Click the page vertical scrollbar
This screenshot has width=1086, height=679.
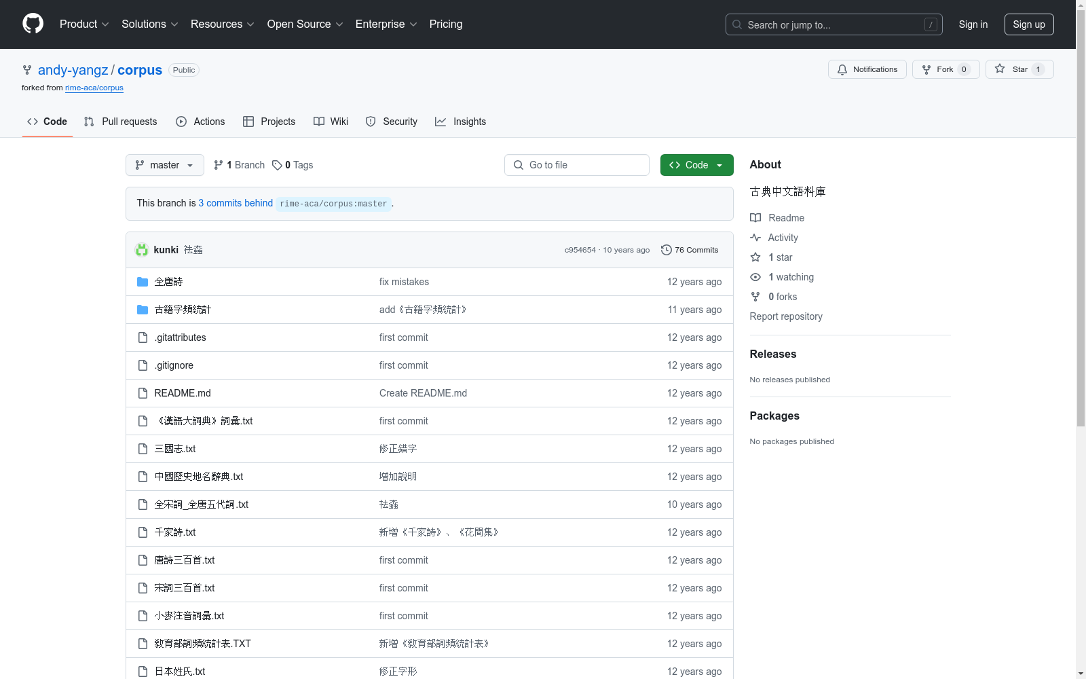(1081, 217)
